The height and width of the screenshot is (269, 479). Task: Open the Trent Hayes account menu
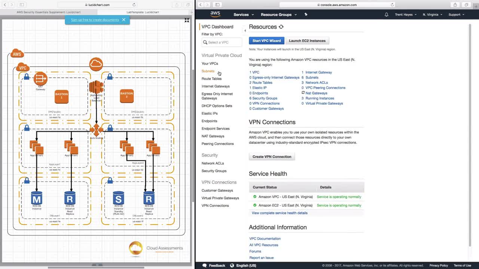pyautogui.click(x=406, y=15)
